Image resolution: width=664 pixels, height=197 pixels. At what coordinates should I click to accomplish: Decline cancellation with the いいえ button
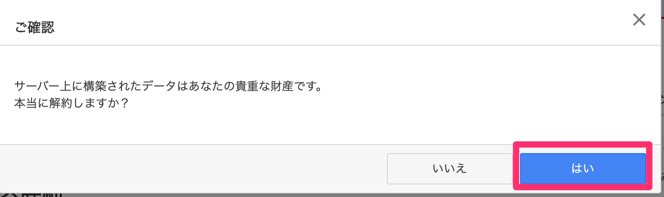pyautogui.click(x=449, y=169)
